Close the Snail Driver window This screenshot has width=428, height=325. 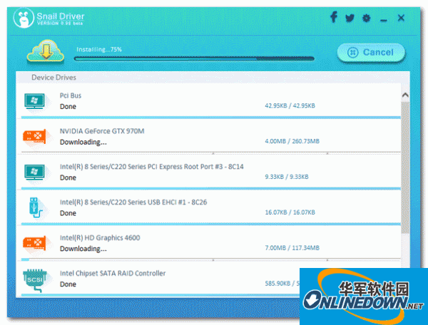401,18
